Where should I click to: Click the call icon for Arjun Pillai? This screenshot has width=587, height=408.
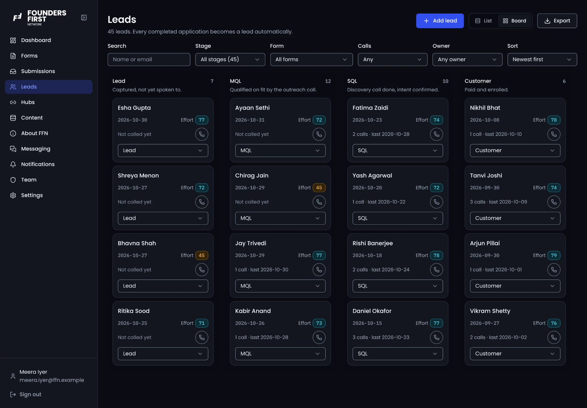554,270
